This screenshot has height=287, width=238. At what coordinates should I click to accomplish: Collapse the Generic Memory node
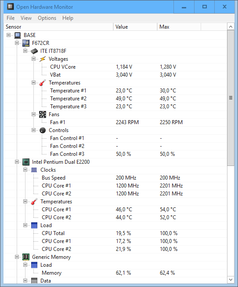click(17, 257)
